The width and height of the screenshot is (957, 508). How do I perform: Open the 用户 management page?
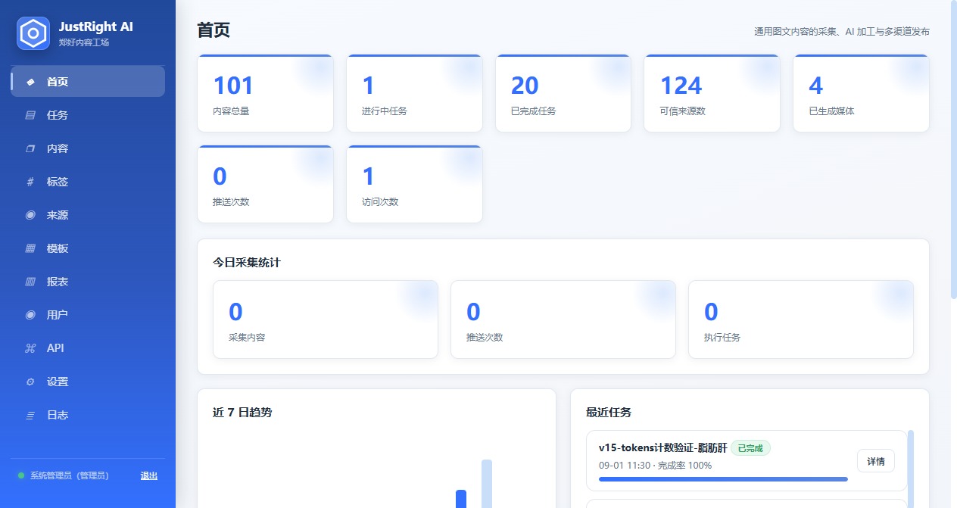coord(88,315)
